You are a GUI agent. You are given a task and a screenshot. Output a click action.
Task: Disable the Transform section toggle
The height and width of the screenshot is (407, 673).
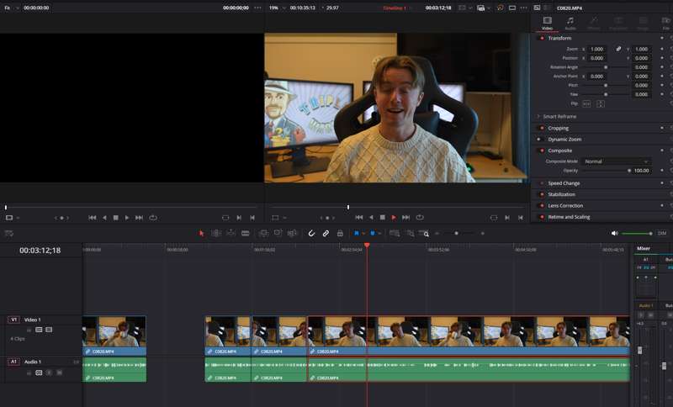coord(542,38)
